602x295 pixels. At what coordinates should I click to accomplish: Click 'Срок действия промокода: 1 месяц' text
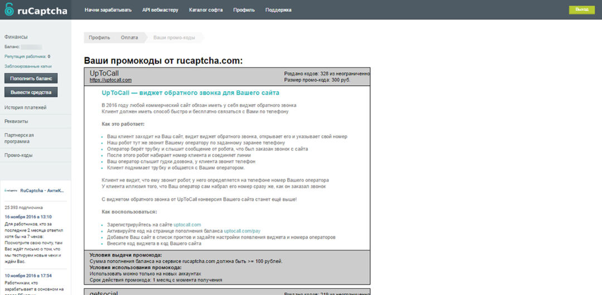[x=156, y=280]
